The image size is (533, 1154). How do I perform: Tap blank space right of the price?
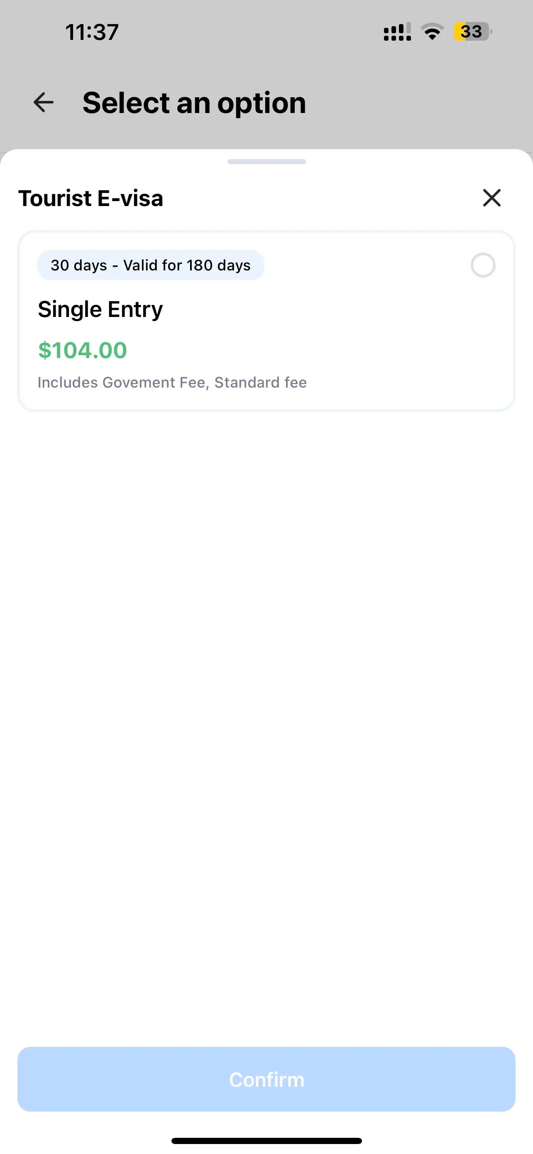[313, 350]
